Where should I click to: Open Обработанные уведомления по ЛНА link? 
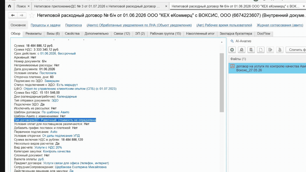click(139, 25)
